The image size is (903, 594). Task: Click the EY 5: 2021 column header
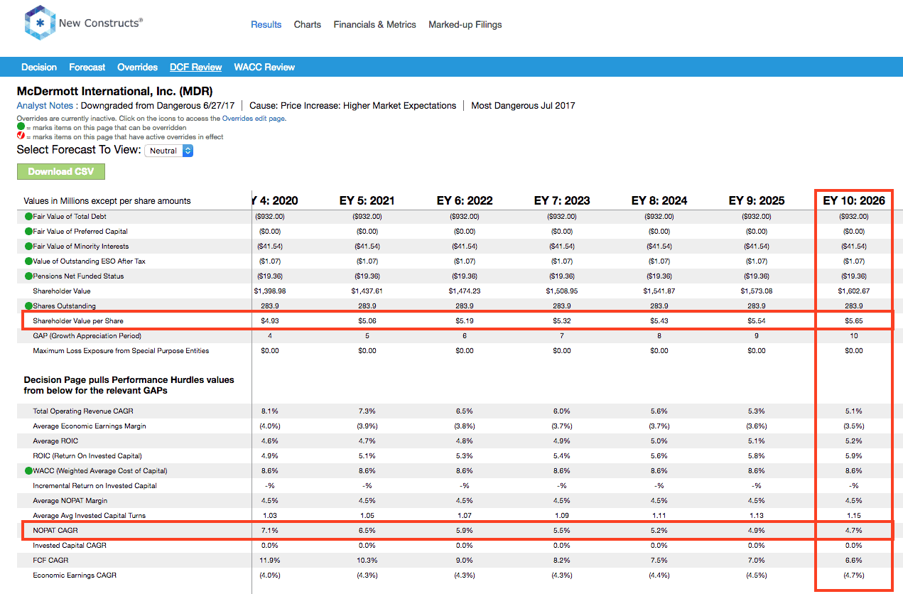point(367,201)
